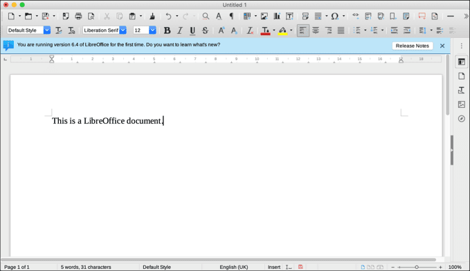Apply superscript to text
Screen dimensions: 470x271
pyautogui.click(x=222, y=30)
